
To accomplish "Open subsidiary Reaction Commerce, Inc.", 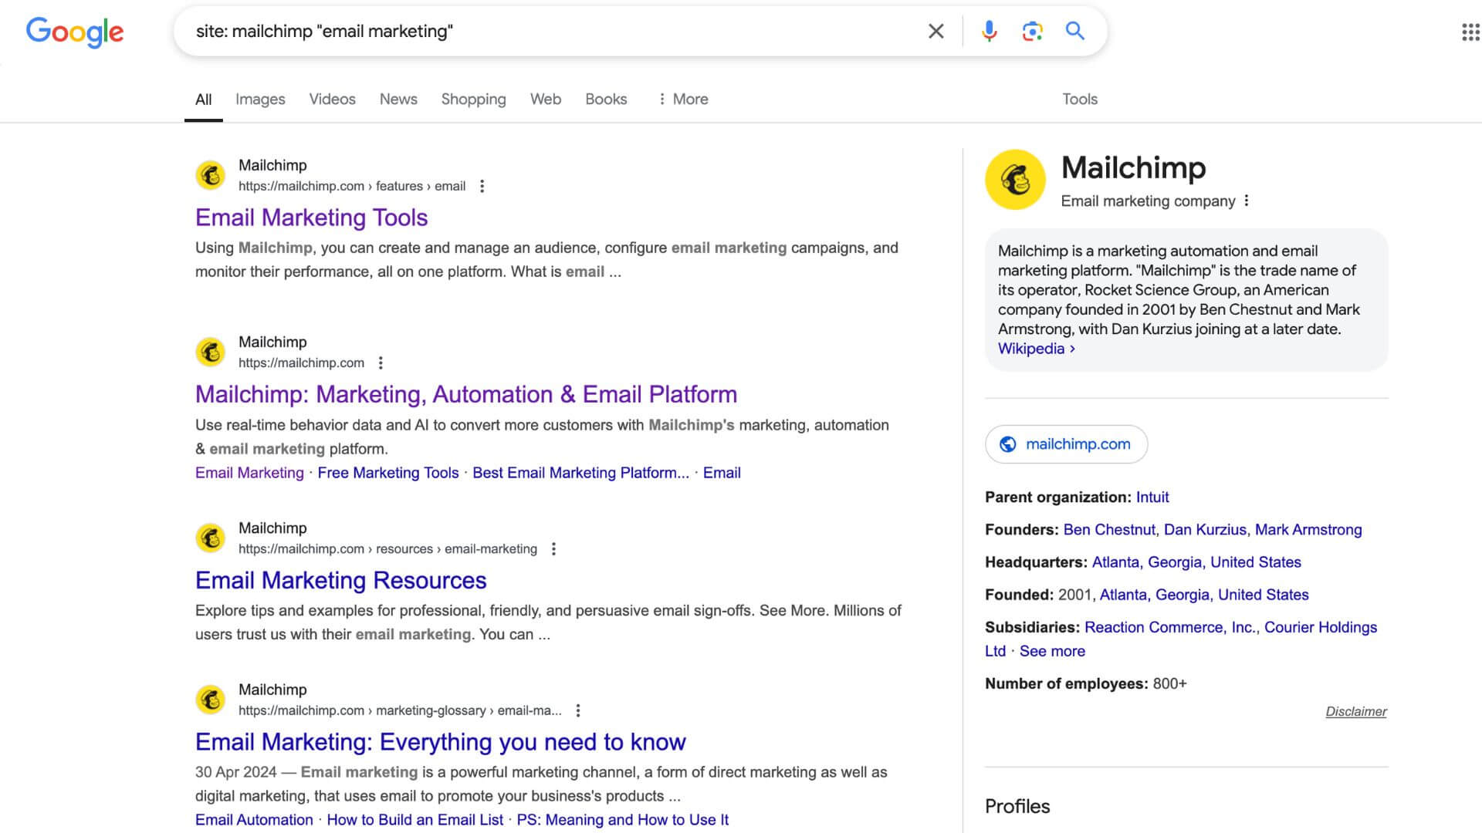I will click(x=1170, y=627).
